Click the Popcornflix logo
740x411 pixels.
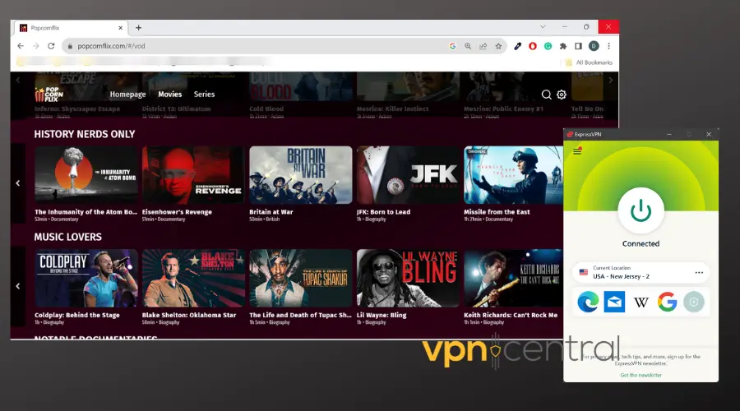49,95
